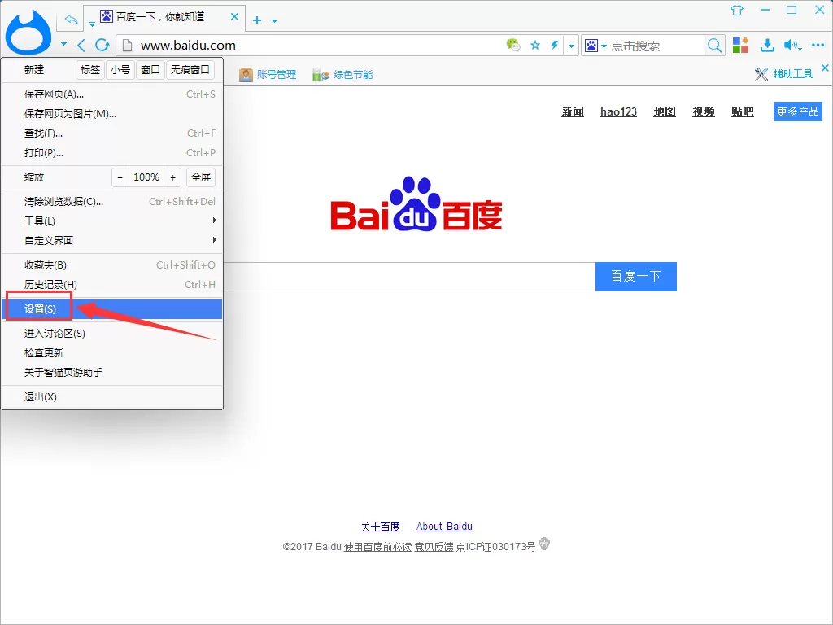Open dropdown next to new tab plus
The height and width of the screenshot is (625, 833).
[275, 20]
